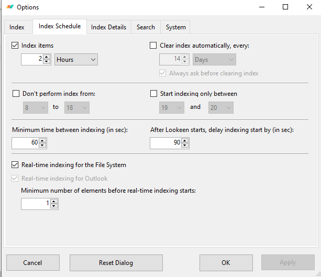
Task: Click the Apply button
Action: [x=288, y=262]
